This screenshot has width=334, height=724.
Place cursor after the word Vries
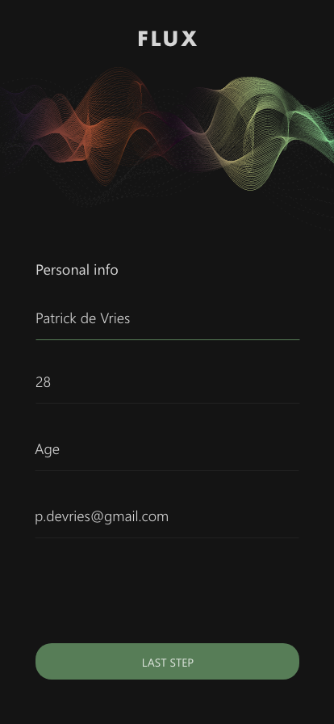(x=131, y=318)
